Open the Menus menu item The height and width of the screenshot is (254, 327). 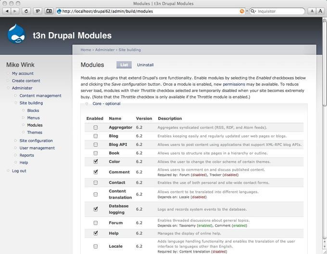click(33, 118)
